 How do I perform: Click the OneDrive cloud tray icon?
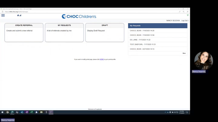pos(168,112)
